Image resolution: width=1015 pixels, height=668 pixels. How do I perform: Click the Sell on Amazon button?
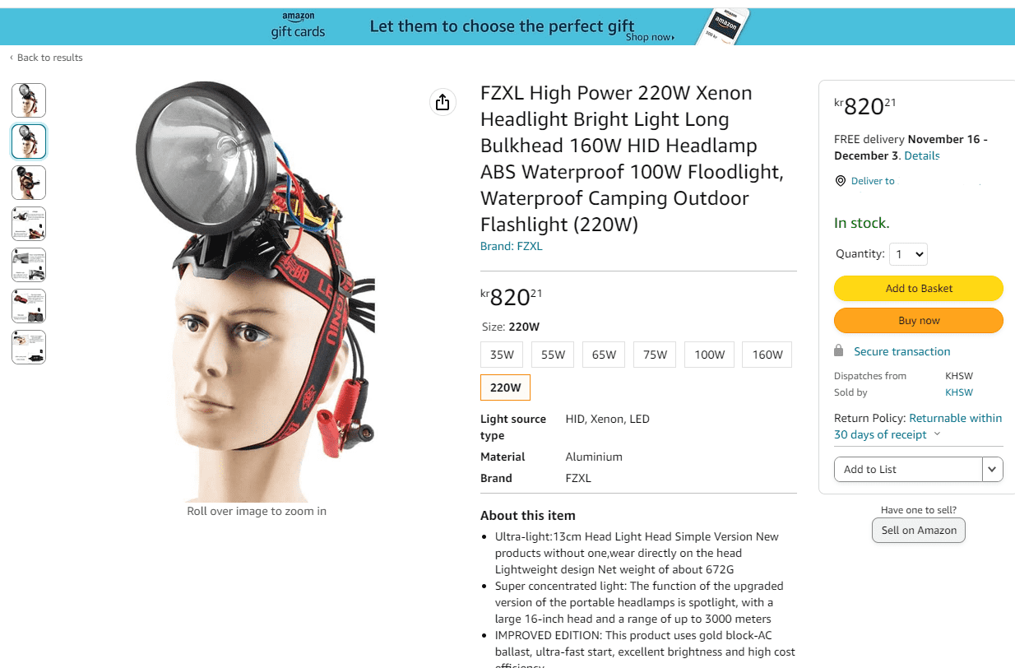[x=919, y=531]
